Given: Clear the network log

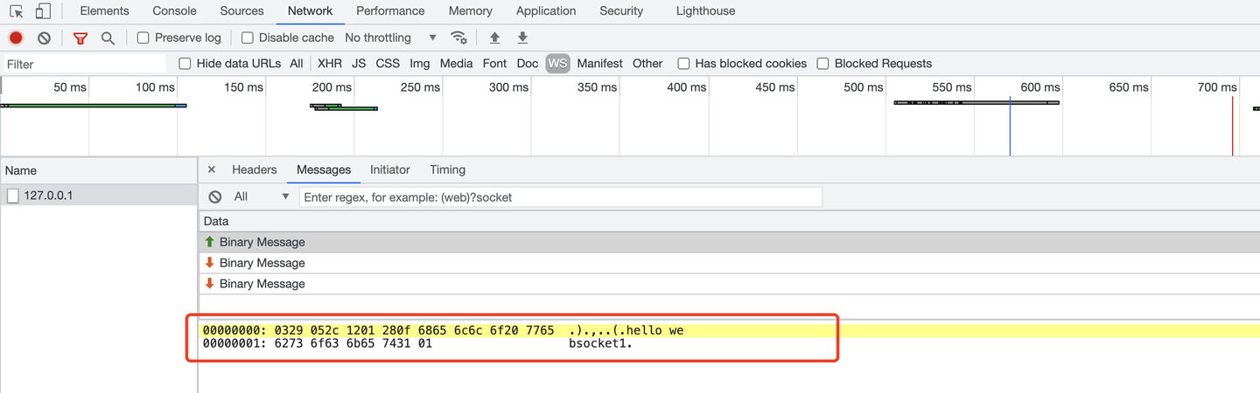Looking at the screenshot, I should pyautogui.click(x=44, y=38).
